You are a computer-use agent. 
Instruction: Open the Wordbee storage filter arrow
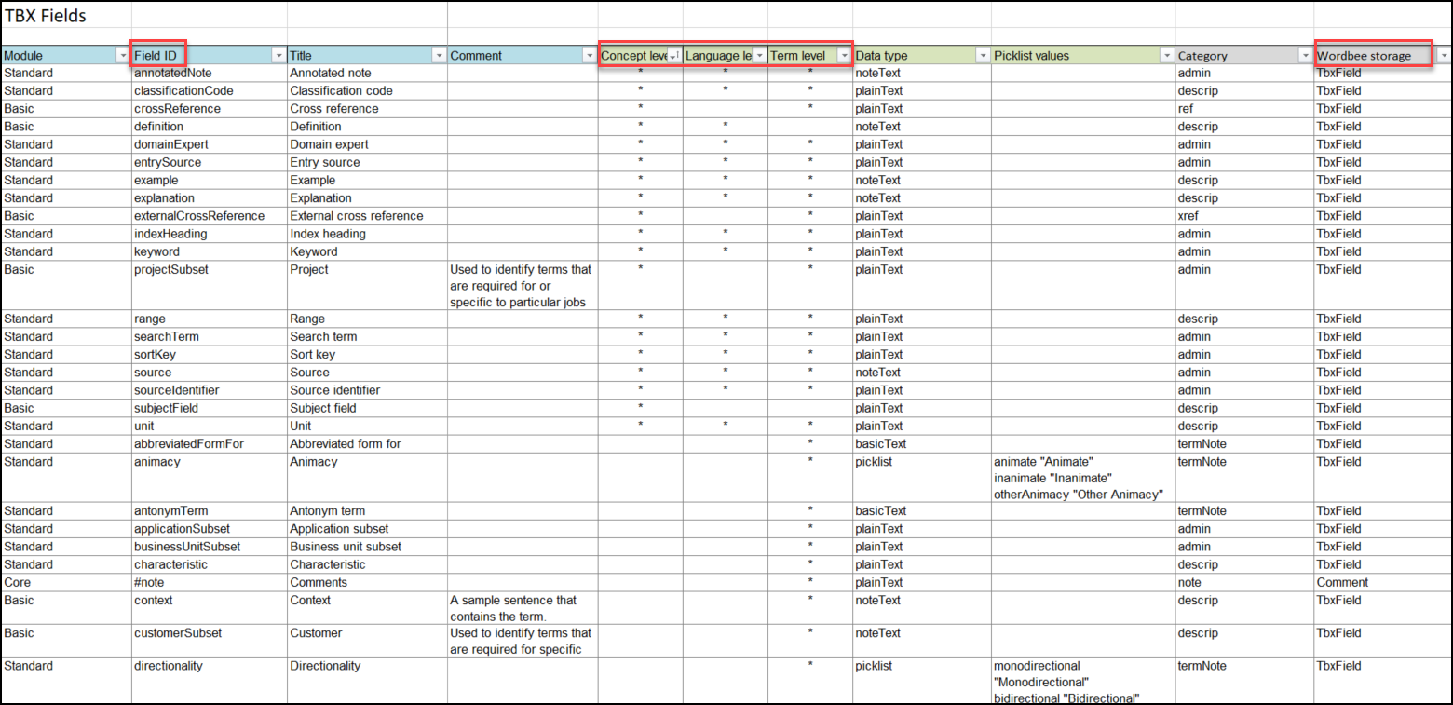click(x=1443, y=56)
